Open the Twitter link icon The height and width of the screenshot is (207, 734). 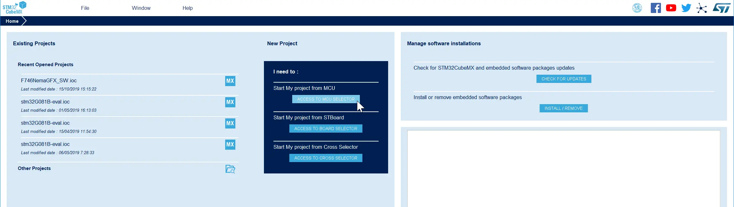pos(686,8)
